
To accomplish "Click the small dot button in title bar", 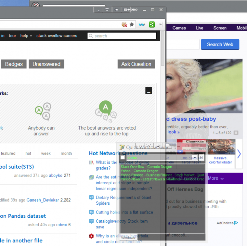I will pos(99,10).
